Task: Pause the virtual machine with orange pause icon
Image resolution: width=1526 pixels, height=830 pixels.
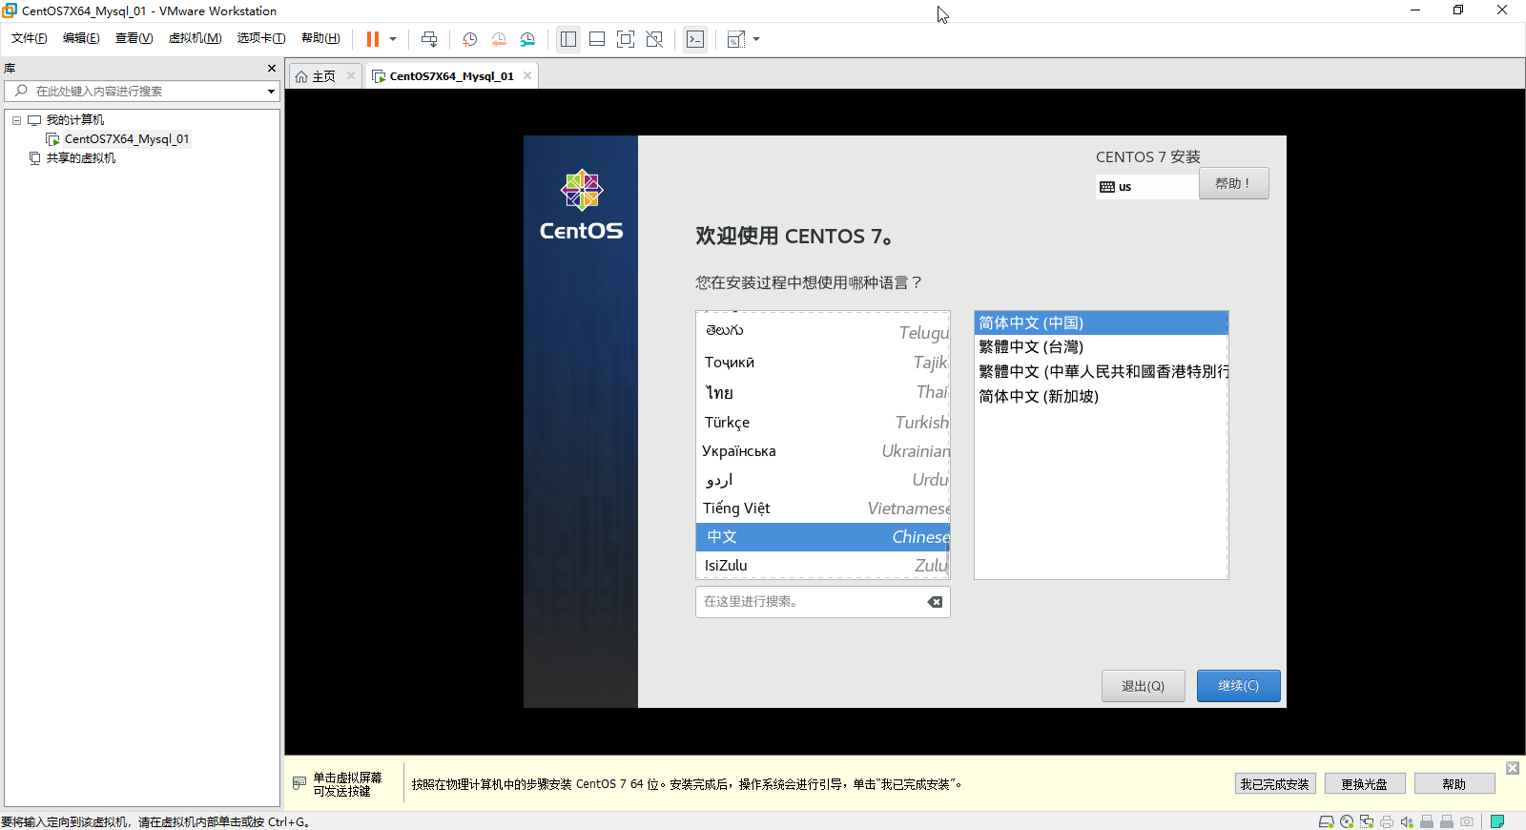Action: click(373, 39)
